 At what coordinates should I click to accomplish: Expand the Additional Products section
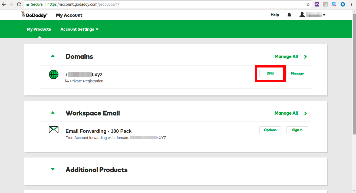pos(53,169)
